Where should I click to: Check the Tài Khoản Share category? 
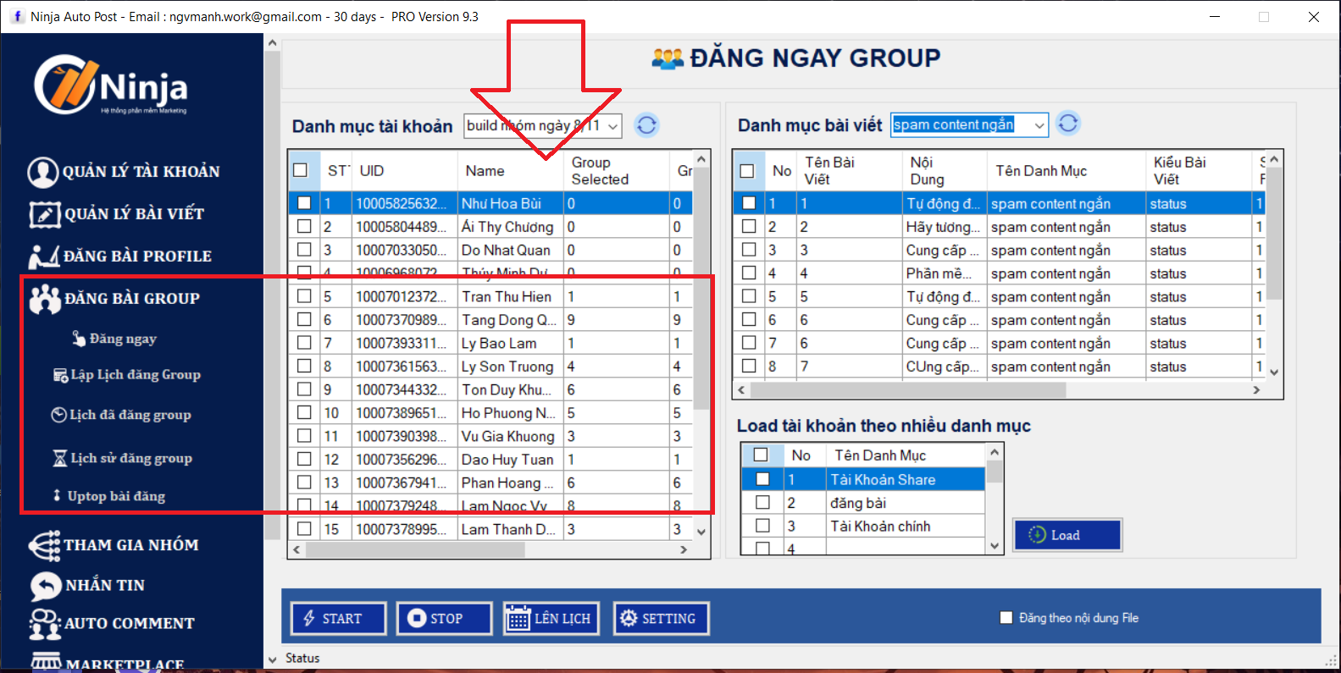coord(762,479)
